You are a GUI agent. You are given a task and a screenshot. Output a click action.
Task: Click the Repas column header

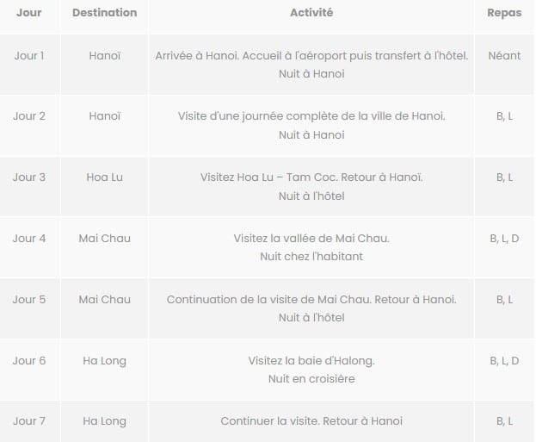pos(504,13)
